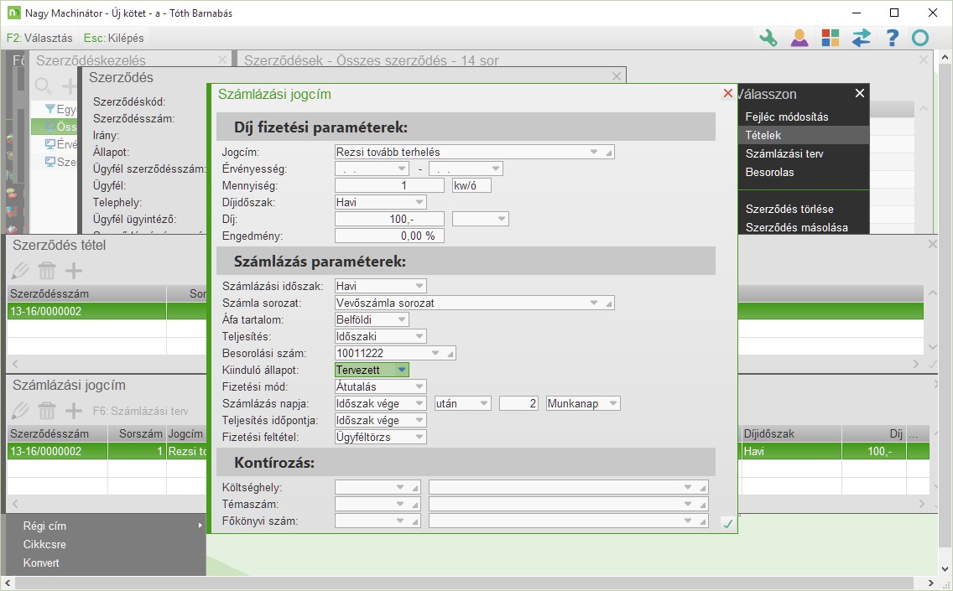This screenshot has width=953, height=591.
Task: Open the colored tiles modules icon
Action: click(831, 38)
